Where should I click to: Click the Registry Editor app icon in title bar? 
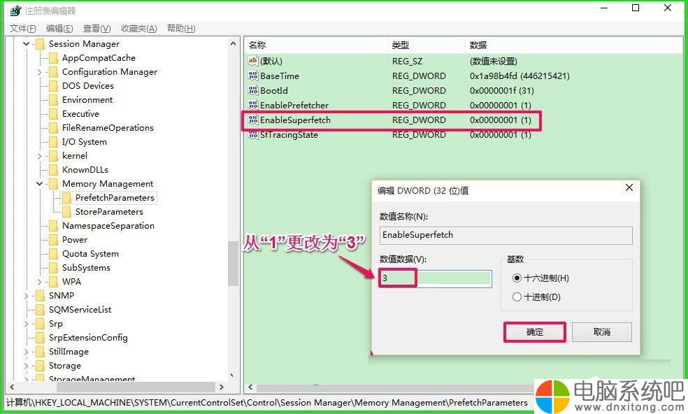15,10
